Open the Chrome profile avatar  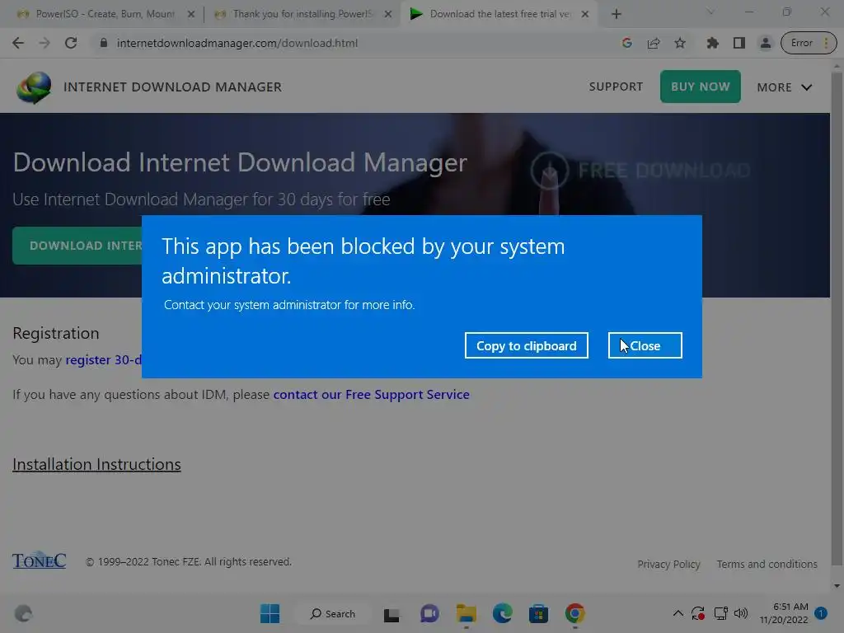coord(765,43)
